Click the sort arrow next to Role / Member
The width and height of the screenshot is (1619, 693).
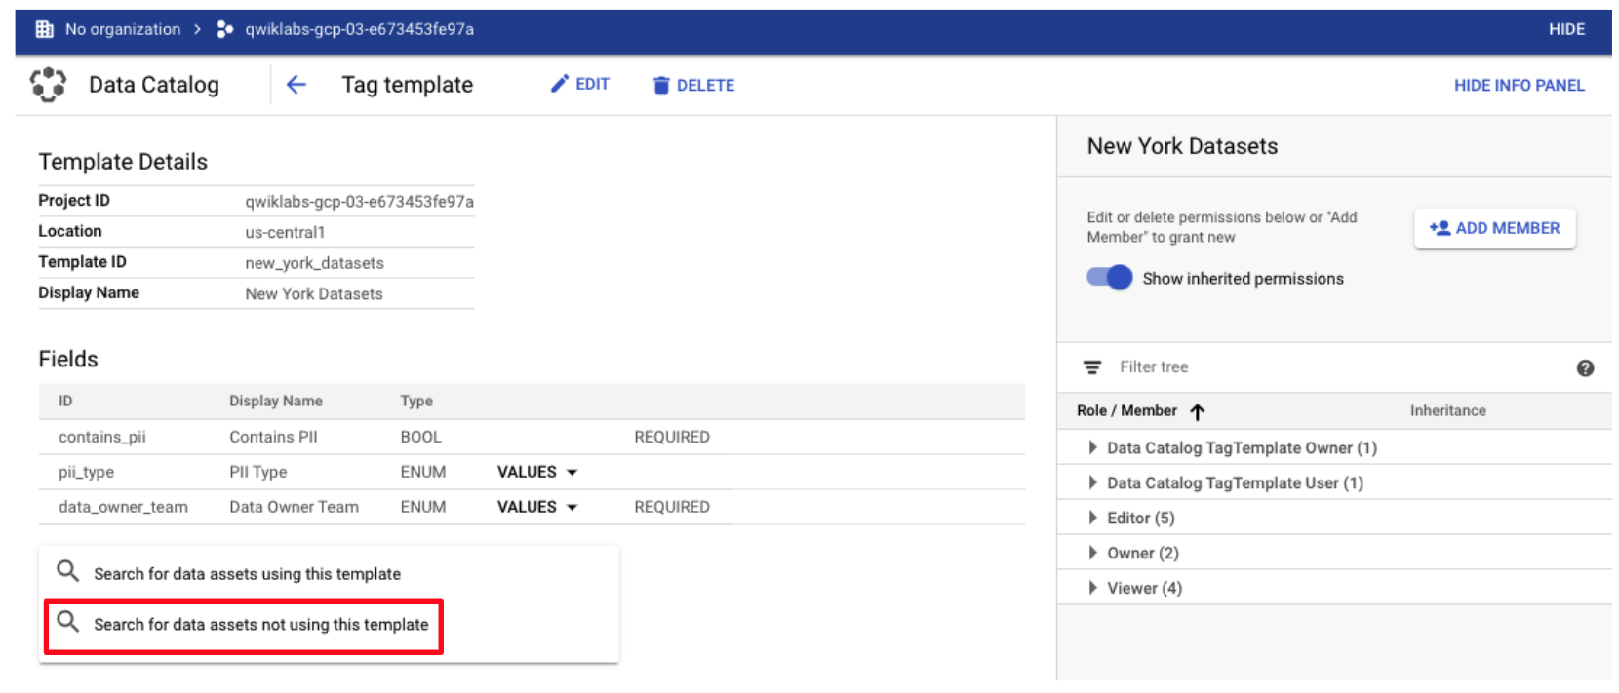pos(1198,411)
